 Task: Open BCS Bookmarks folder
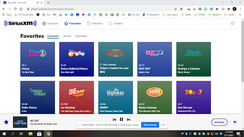click(x=24, y=15)
